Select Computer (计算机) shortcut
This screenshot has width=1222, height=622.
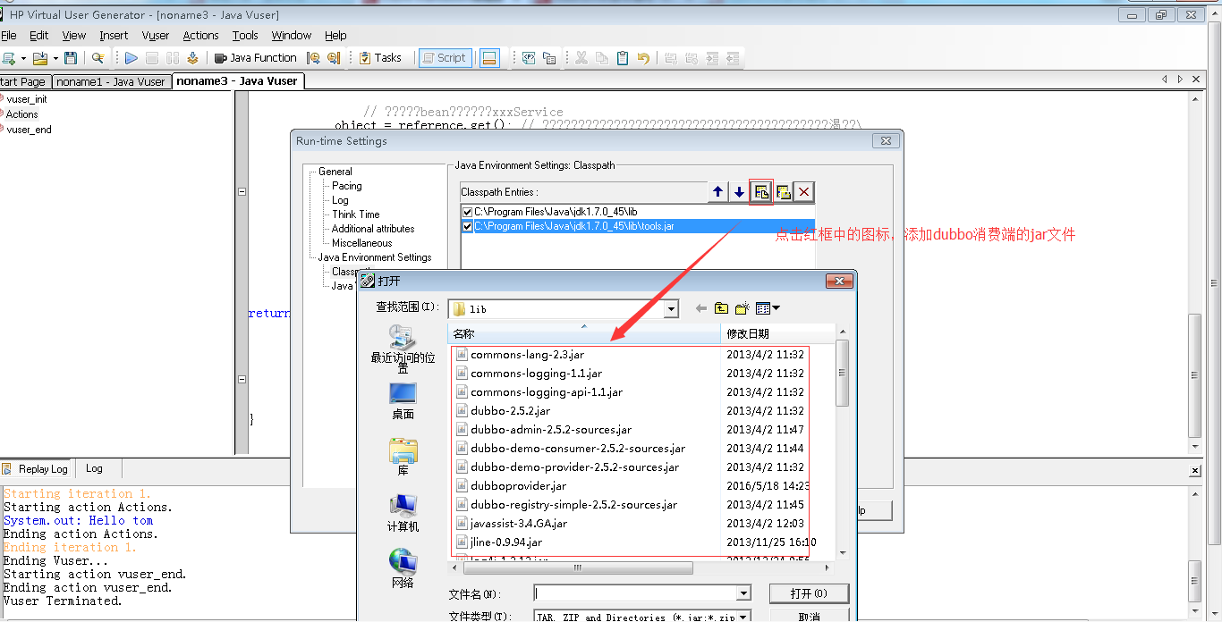(403, 513)
